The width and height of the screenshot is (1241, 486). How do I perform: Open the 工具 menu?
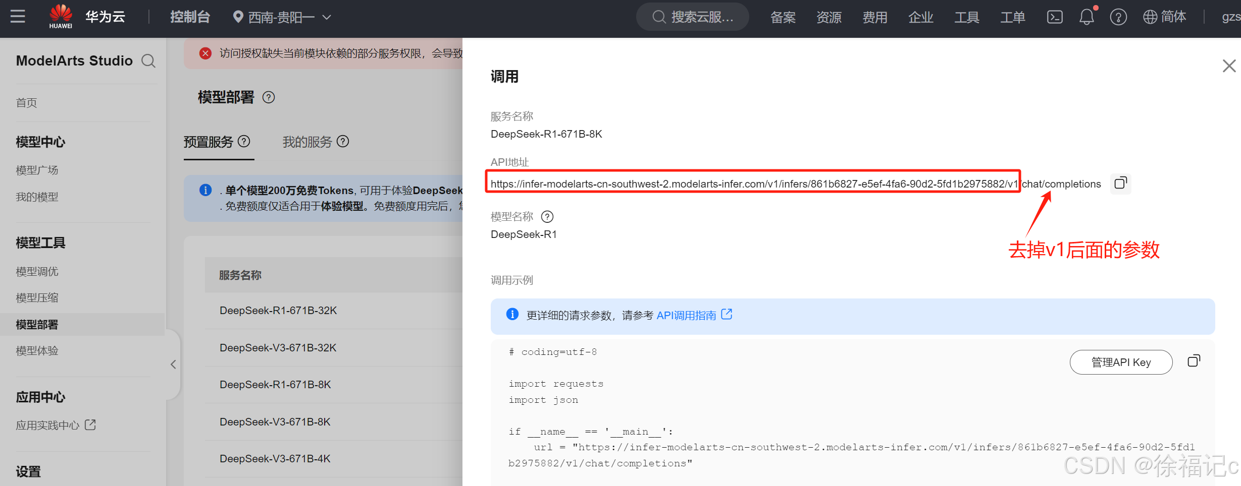pyautogui.click(x=966, y=18)
